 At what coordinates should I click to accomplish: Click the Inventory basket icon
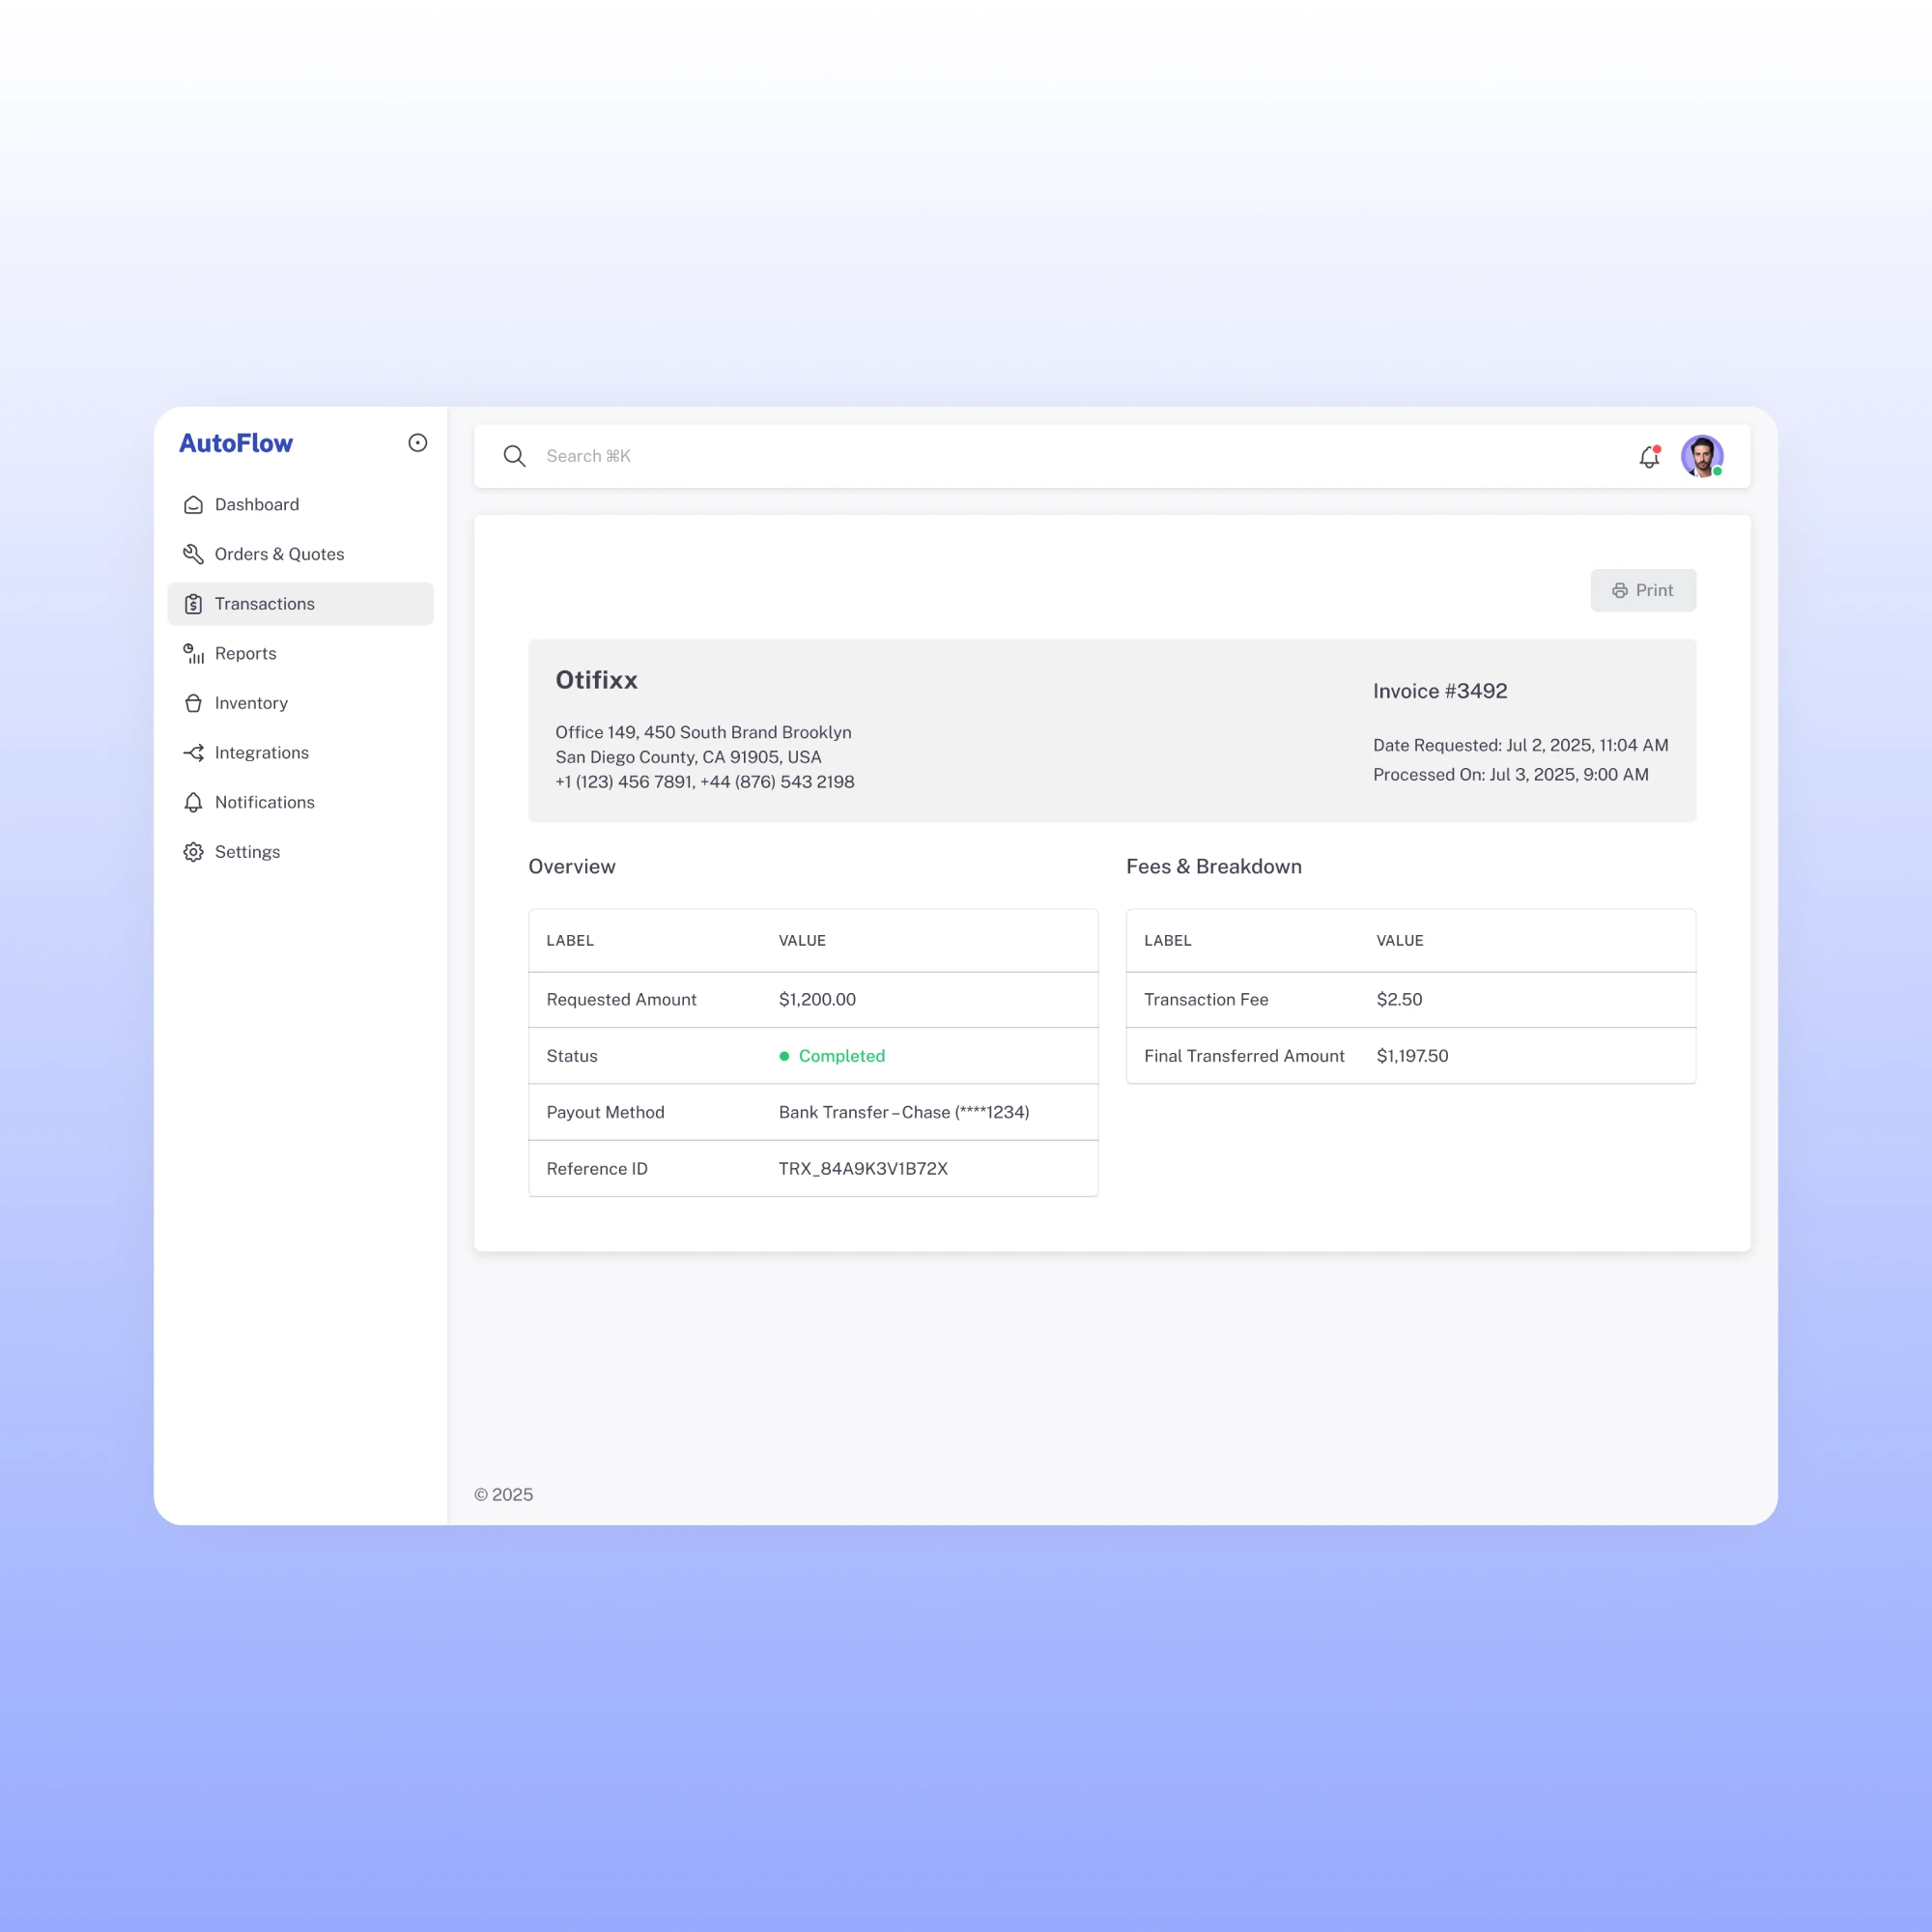pyautogui.click(x=193, y=703)
